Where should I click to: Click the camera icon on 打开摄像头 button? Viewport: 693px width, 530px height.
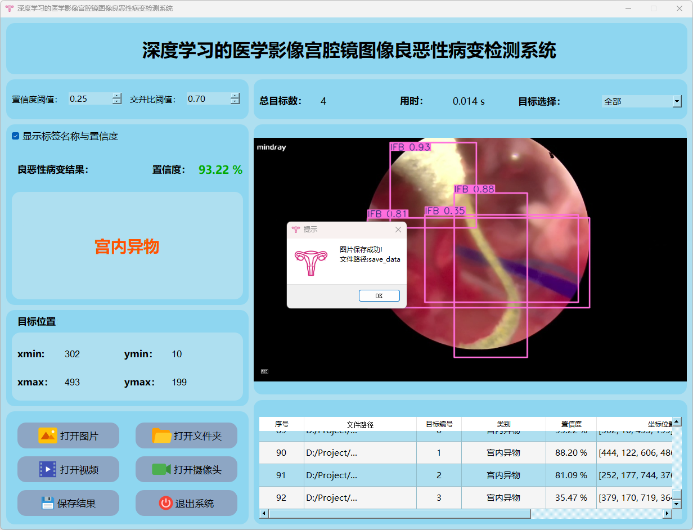(161, 469)
